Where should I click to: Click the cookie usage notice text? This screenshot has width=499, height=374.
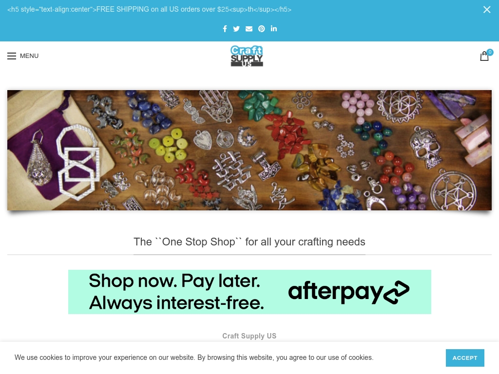pyautogui.click(x=194, y=357)
